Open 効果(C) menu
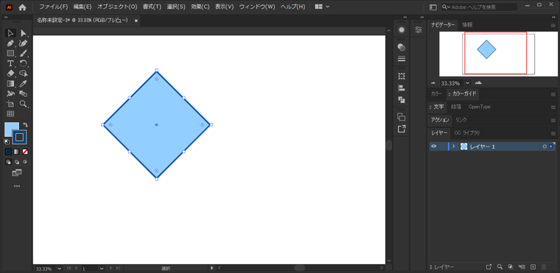The width and height of the screenshot is (560, 273). [x=200, y=7]
